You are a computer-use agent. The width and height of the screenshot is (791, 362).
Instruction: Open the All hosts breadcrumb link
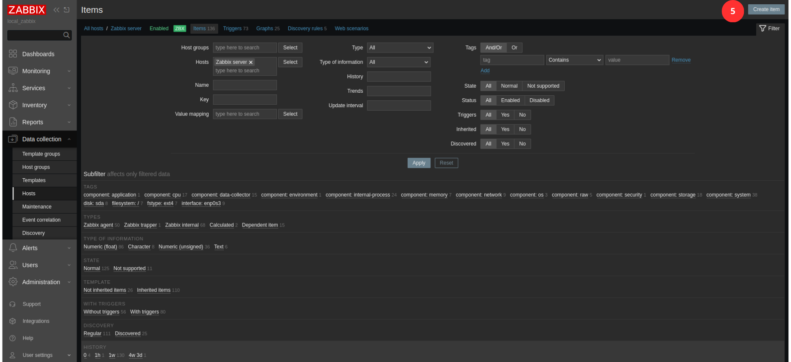click(x=93, y=29)
